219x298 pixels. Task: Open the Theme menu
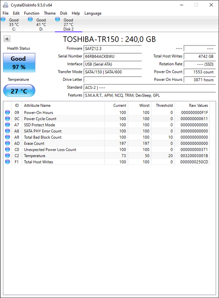coord(50,13)
